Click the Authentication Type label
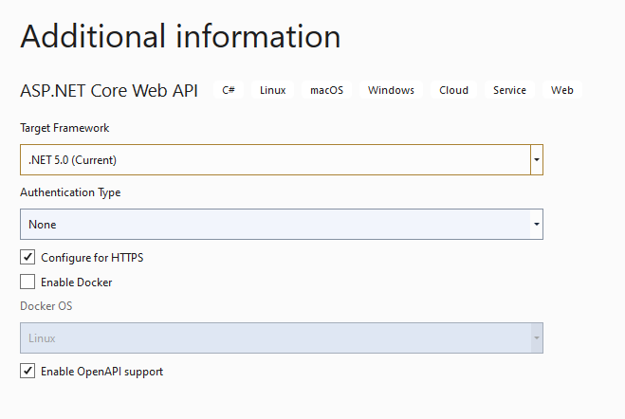Image resolution: width=625 pixels, height=419 pixels. (70, 192)
